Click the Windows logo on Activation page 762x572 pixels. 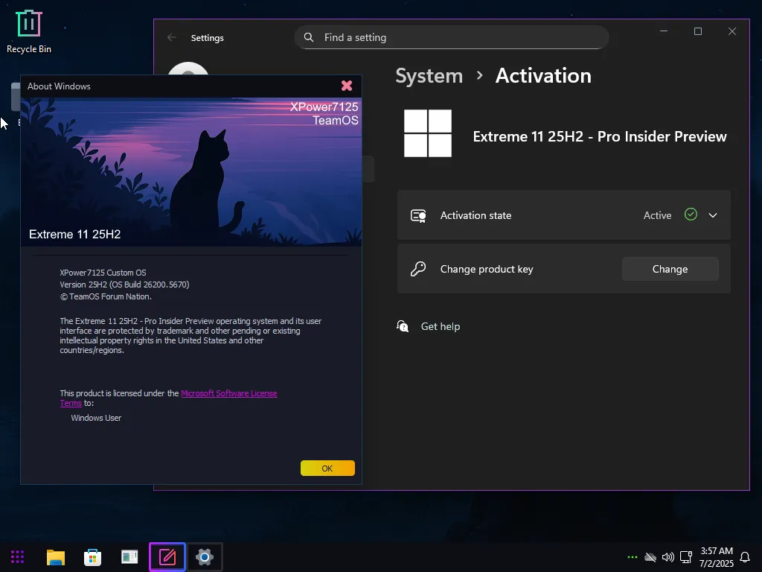tap(428, 133)
